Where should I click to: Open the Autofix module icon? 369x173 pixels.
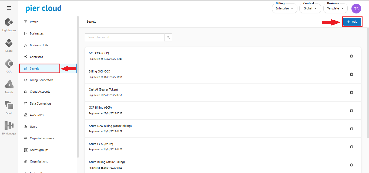[x=9, y=84]
